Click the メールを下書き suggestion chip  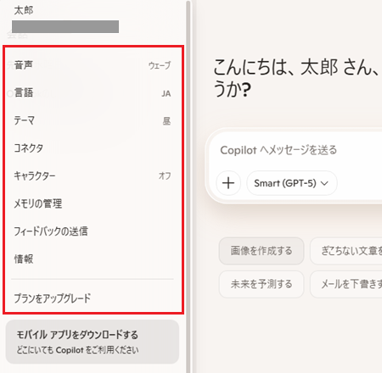pyautogui.click(x=346, y=284)
